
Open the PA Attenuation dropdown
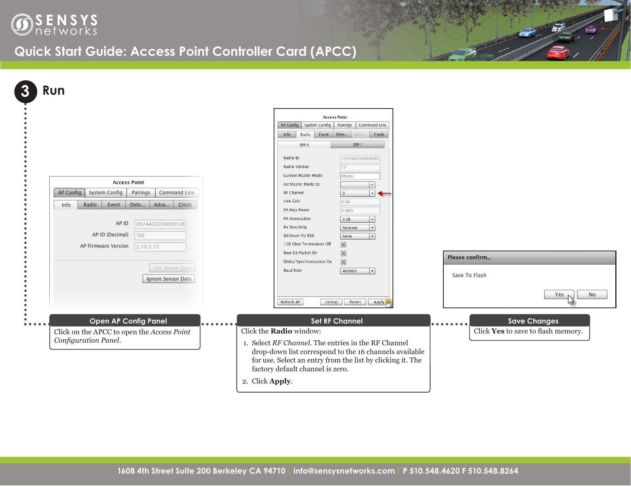pos(358,219)
